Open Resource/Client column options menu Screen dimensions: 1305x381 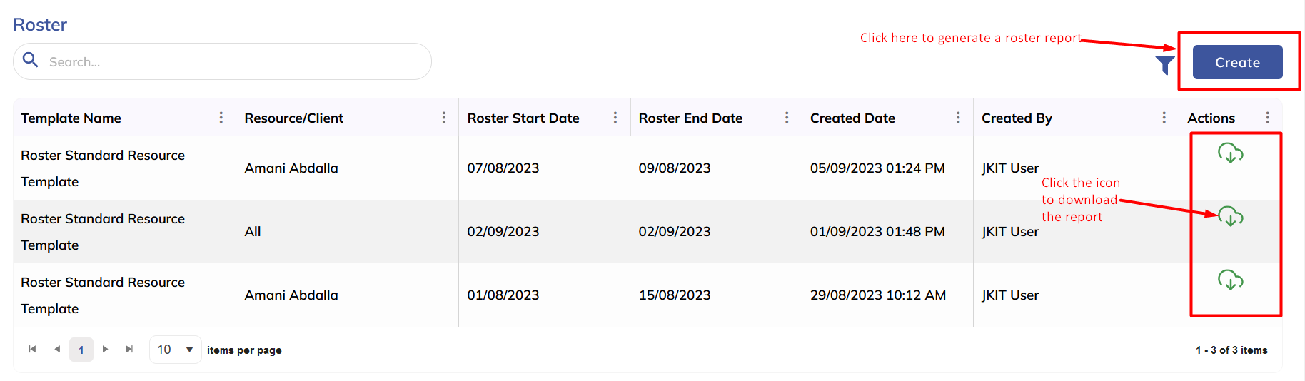pos(444,118)
